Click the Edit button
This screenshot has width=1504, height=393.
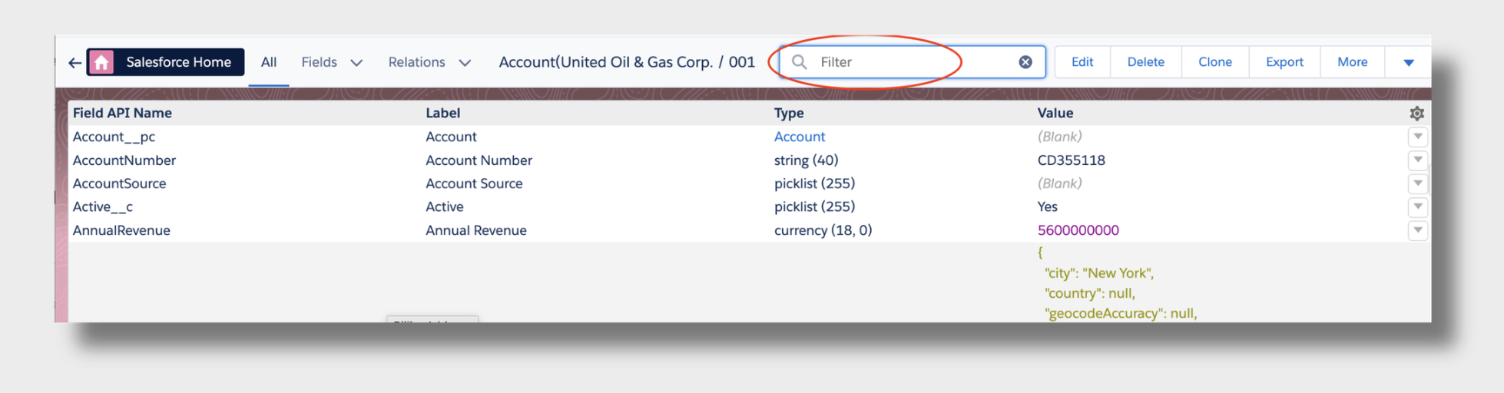[1082, 62]
